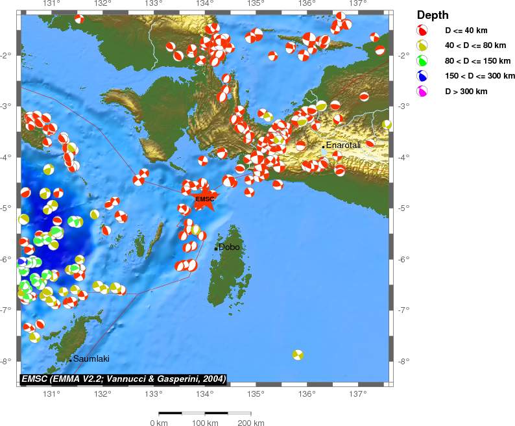Click the green 80 < D <= 150 km legend symbol
Image resolution: width=515 pixels, height=426 pixels.
click(423, 61)
